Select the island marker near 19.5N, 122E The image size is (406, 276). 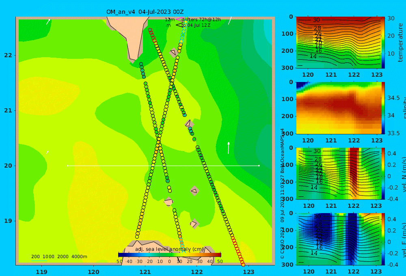pyautogui.click(x=194, y=191)
